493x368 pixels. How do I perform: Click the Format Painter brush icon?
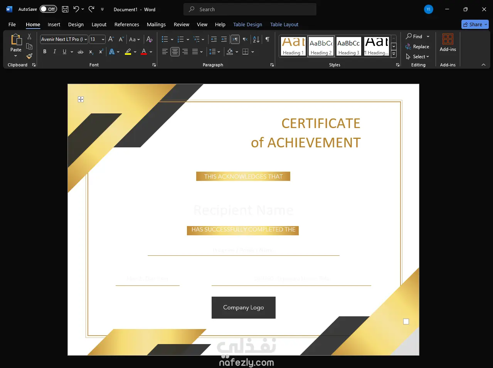(x=29, y=56)
